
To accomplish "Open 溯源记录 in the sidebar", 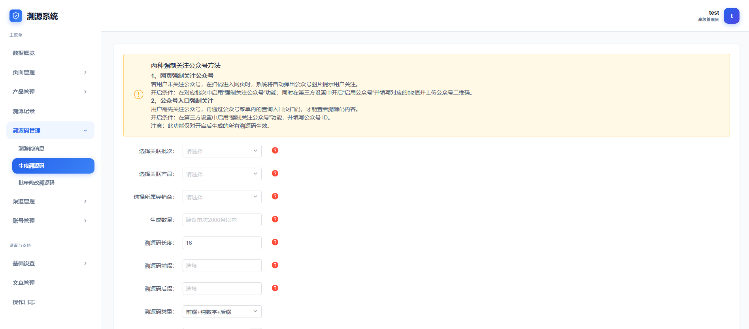I will pyautogui.click(x=50, y=111).
